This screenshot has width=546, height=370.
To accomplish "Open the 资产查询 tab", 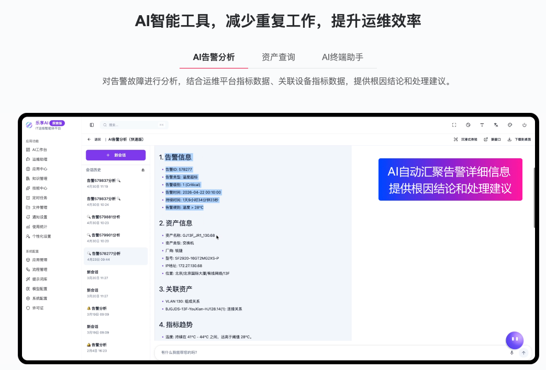I will (x=278, y=57).
